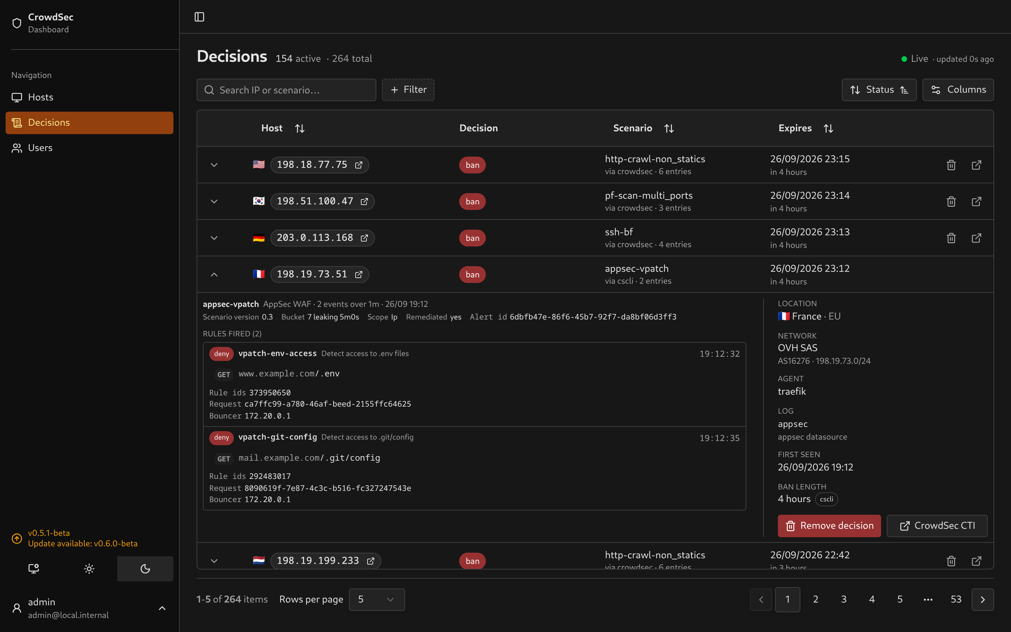Go to next page arrow

pyautogui.click(x=983, y=599)
